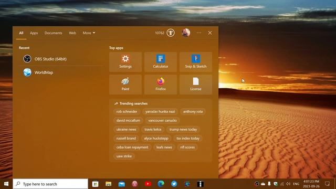Switch to the Web tab
The width and height of the screenshot is (336, 189).
72,33
